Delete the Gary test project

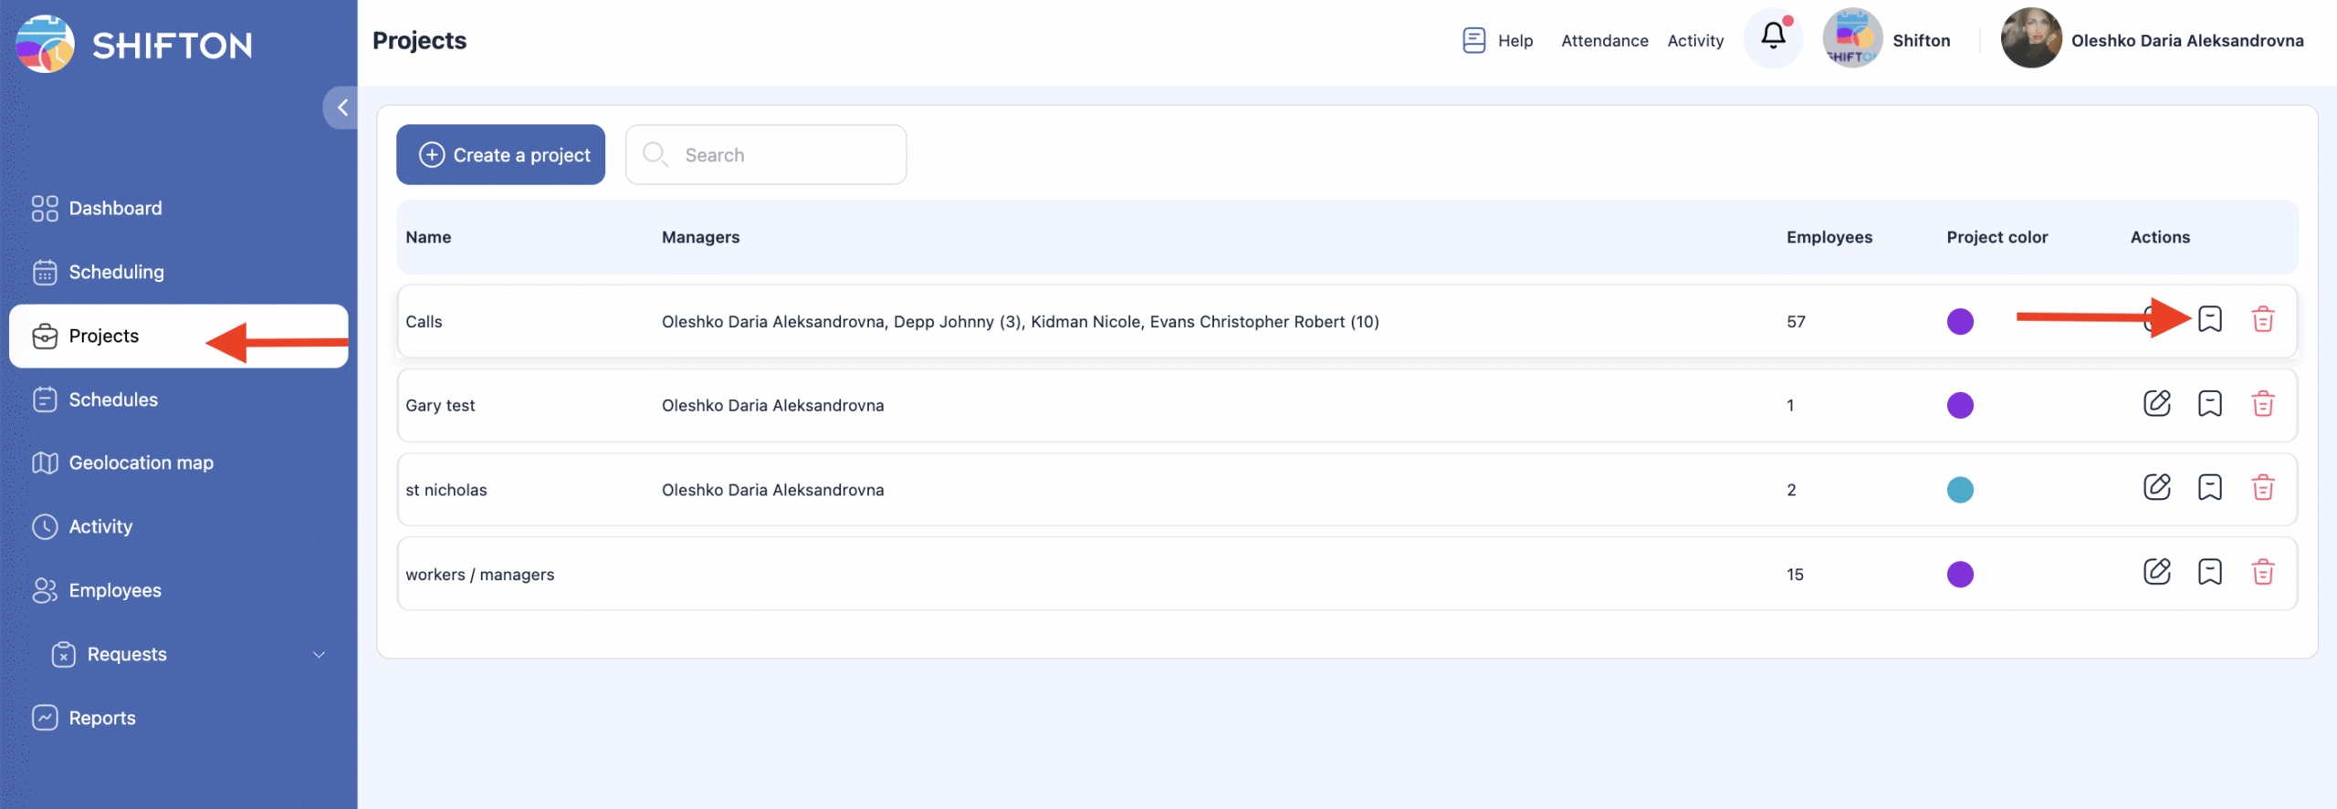[2262, 404]
